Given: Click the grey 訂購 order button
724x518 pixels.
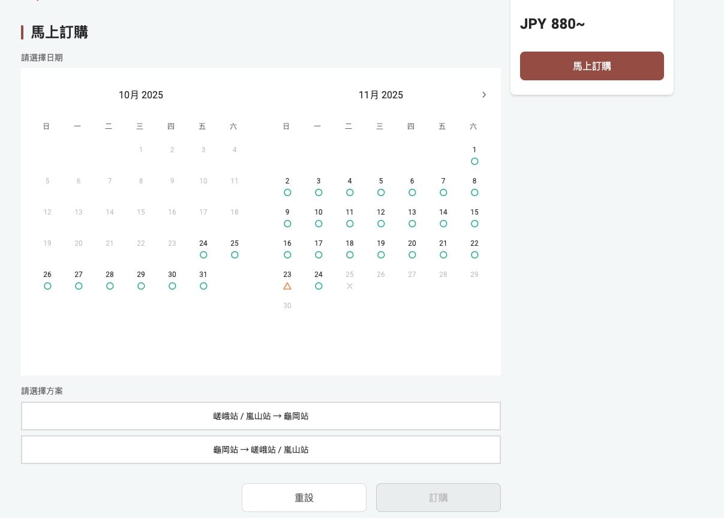Looking at the screenshot, I should coord(438,498).
